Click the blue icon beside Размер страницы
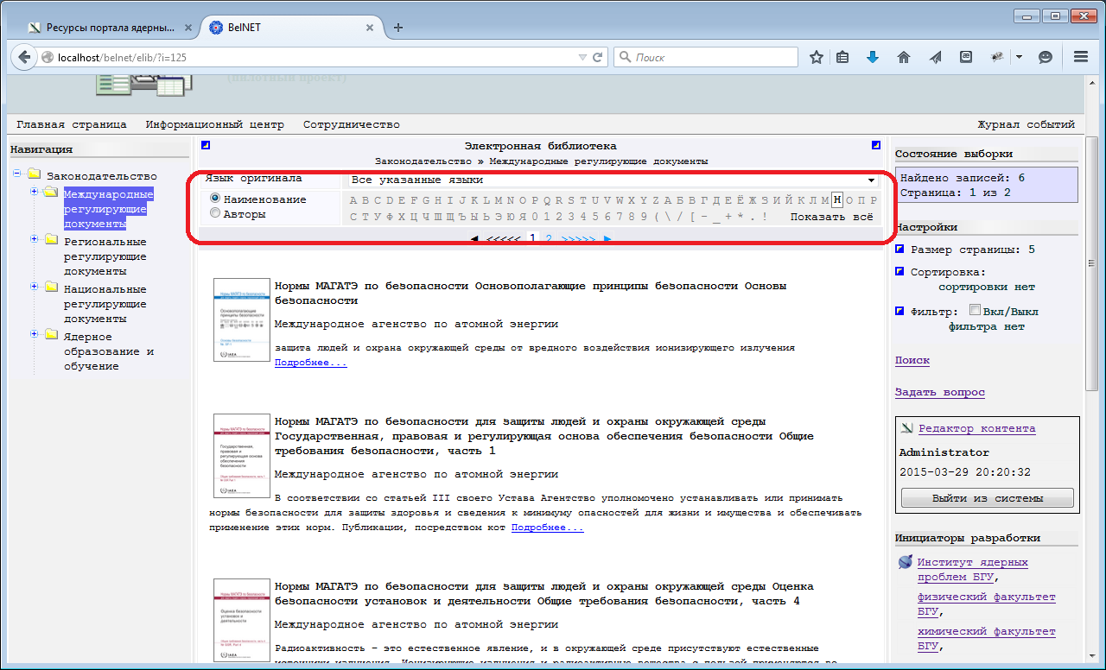This screenshot has height=670, width=1106. pyautogui.click(x=900, y=250)
